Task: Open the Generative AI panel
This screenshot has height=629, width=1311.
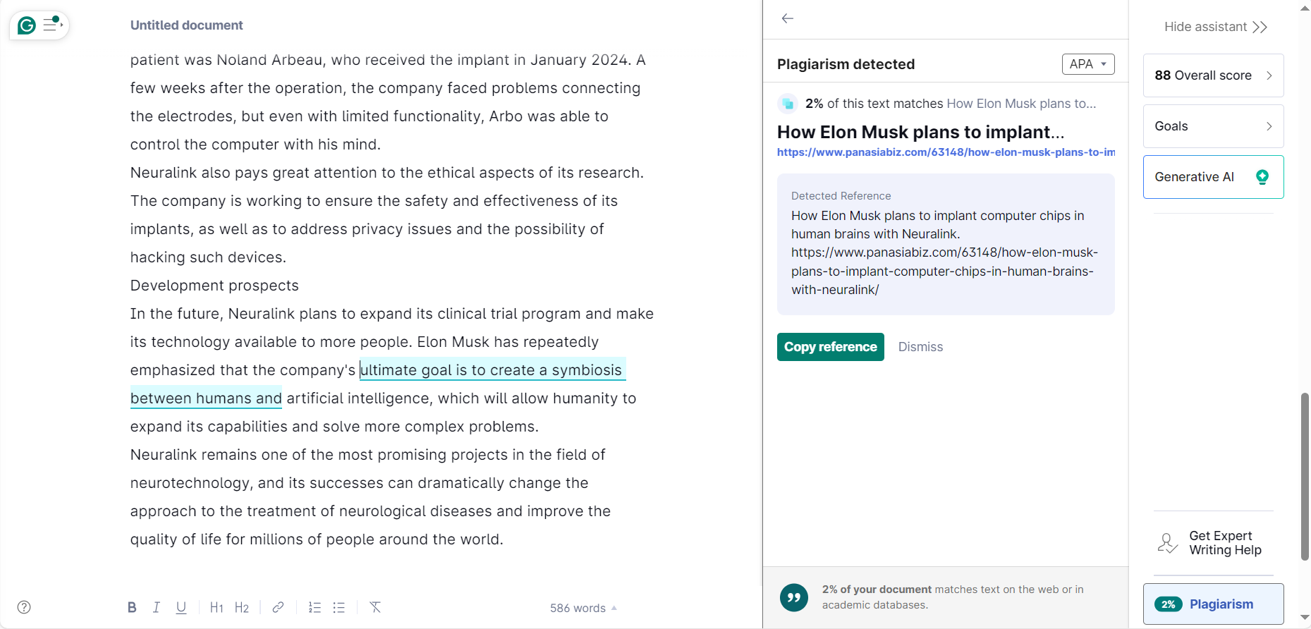Action: click(1213, 177)
